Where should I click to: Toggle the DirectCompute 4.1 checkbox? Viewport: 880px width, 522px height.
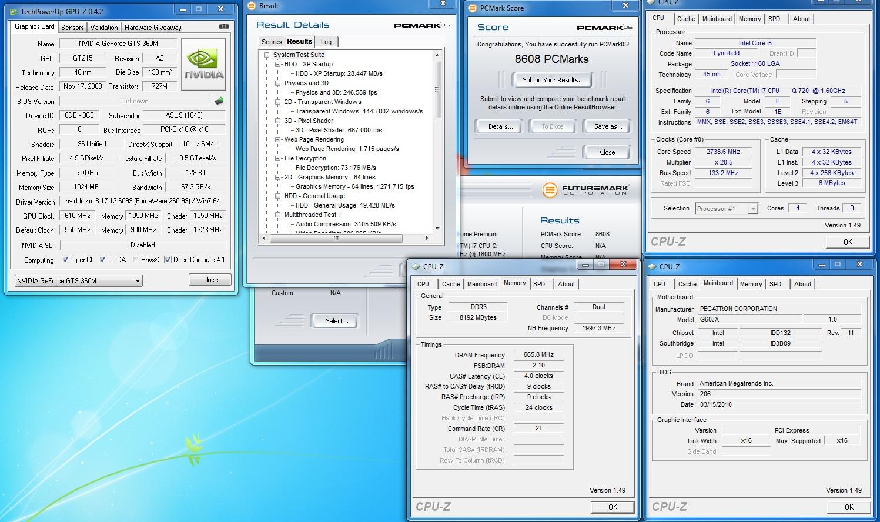coord(168,260)
